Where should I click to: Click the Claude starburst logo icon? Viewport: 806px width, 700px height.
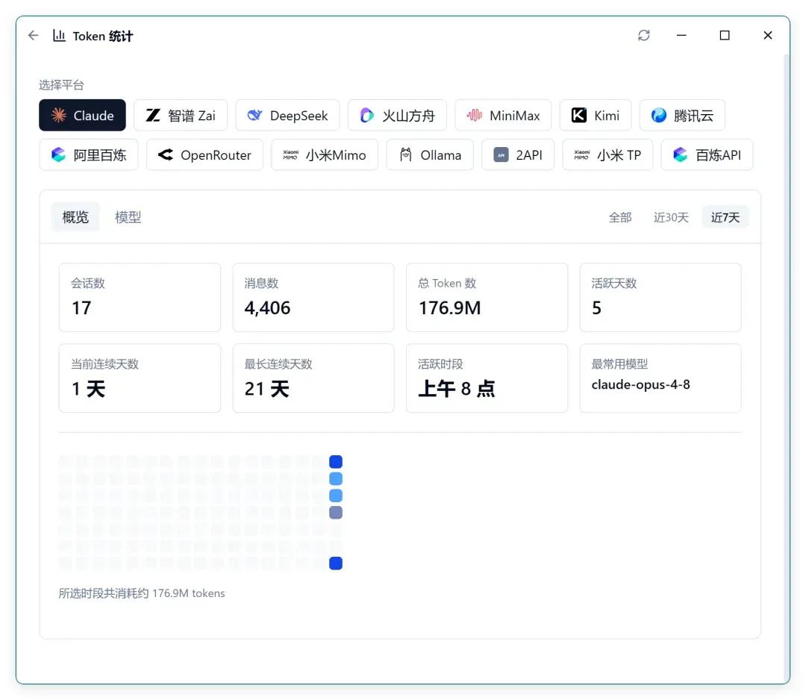[x=59, y=115]
